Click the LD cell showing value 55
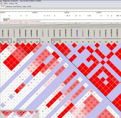The height and width of the screenshot is (118, 121). click(x=91, y=91)
